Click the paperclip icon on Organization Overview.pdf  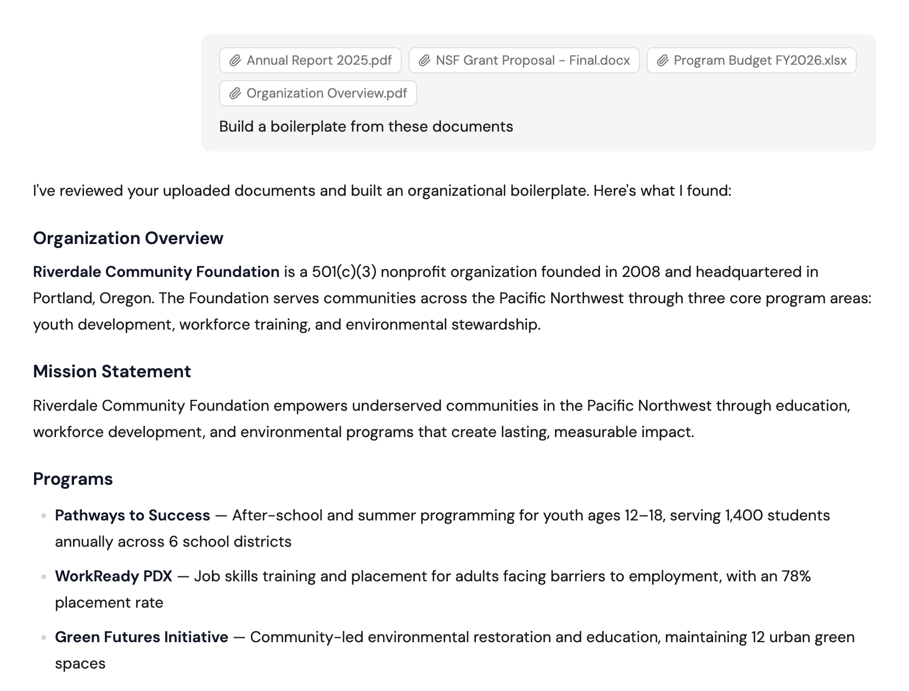pos(235,93)
